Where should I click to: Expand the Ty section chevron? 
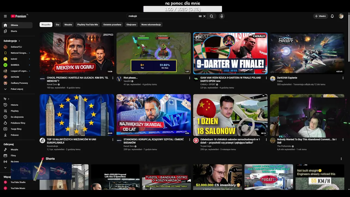click(x=8, y=99)
